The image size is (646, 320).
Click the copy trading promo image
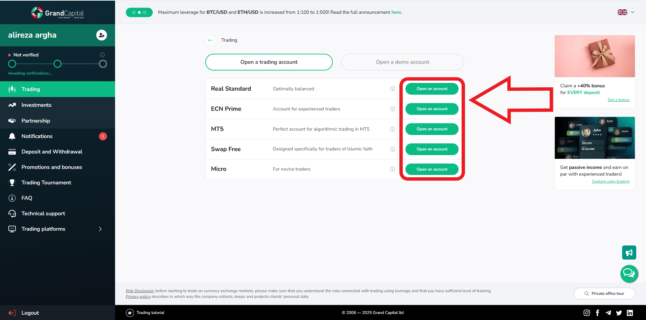click(595, 138)
